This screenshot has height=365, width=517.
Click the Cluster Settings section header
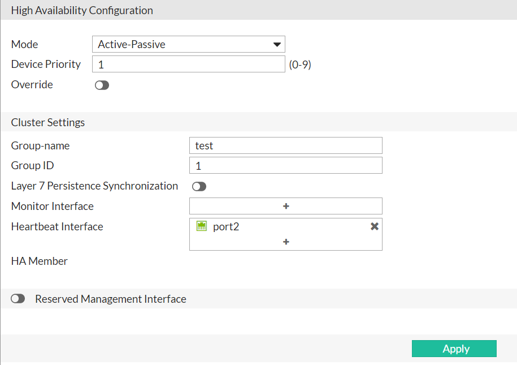47,122
